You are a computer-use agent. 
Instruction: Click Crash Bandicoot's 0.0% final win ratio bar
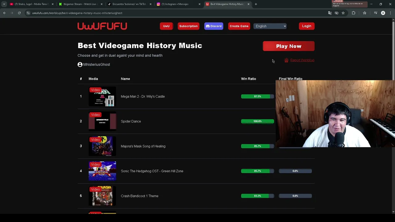click(295, 196)
